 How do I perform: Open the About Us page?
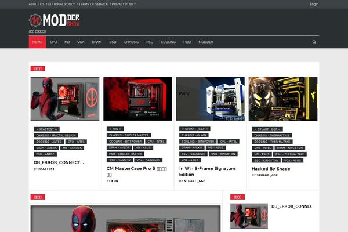coord(37,4)
